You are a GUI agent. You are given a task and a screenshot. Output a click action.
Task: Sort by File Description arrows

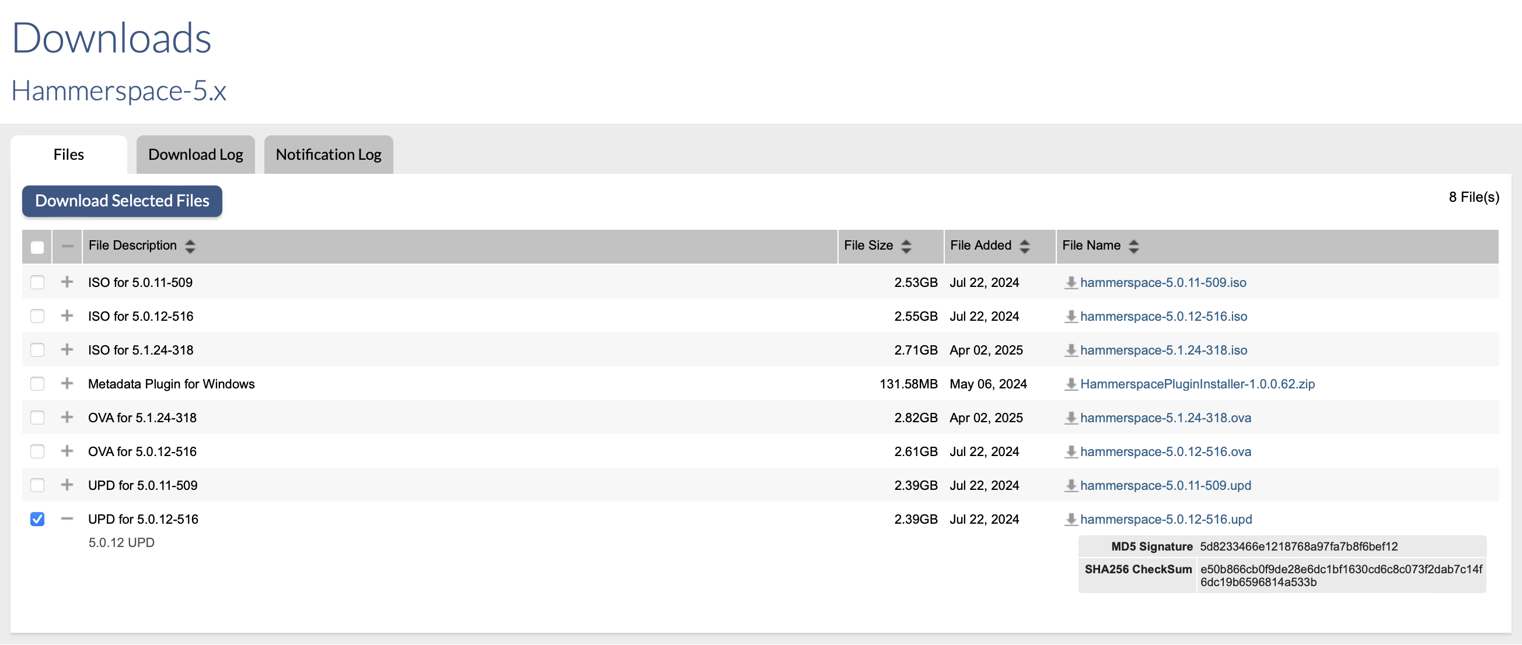coord(190,246)
